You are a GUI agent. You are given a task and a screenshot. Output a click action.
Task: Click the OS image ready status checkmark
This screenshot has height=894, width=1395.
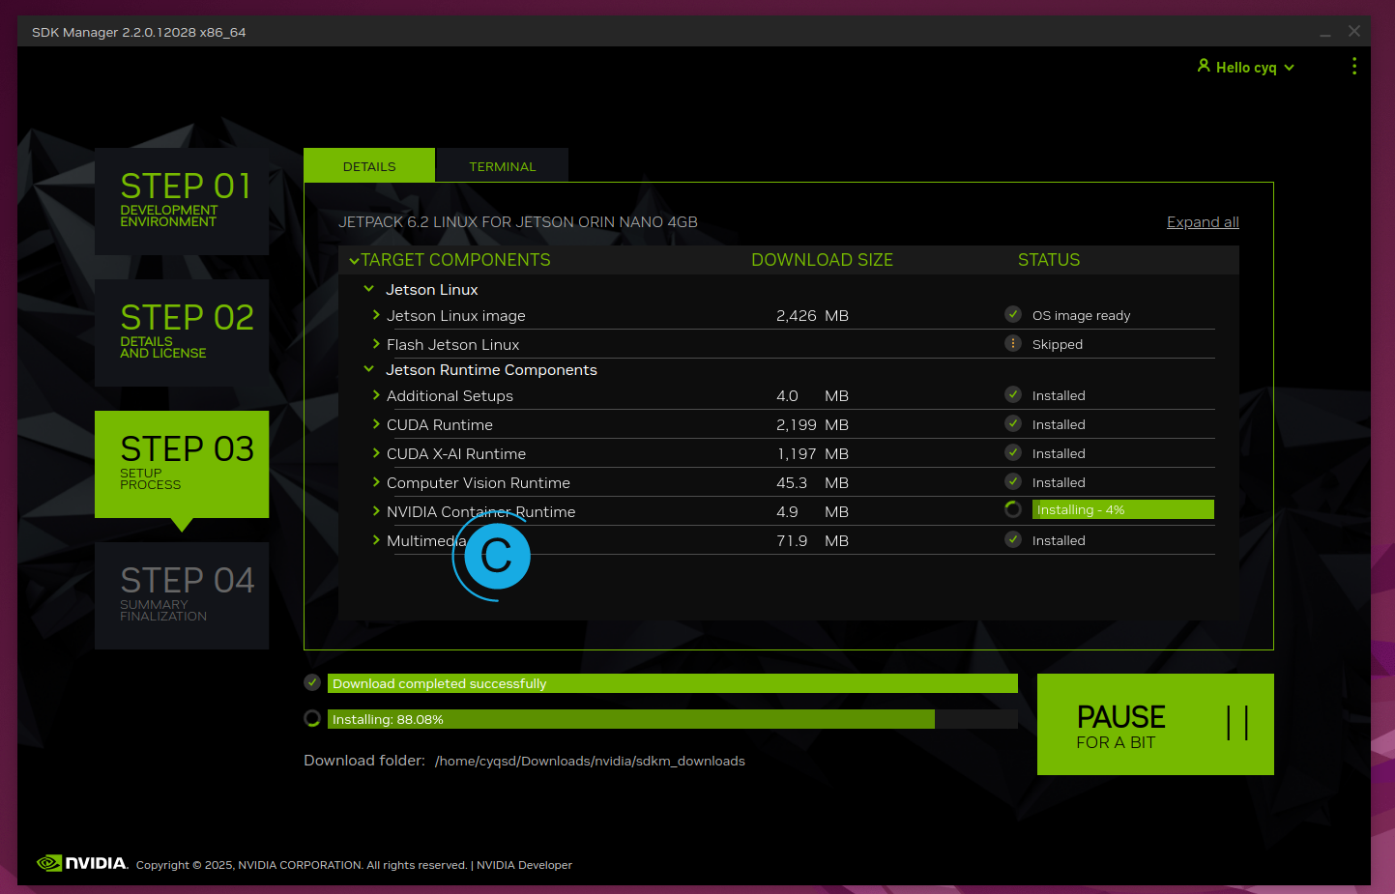1013,314
